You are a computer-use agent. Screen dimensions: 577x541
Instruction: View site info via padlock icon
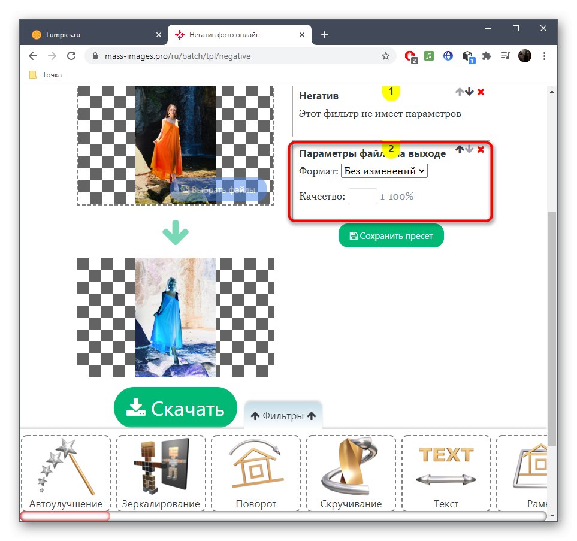click(95, 56)
